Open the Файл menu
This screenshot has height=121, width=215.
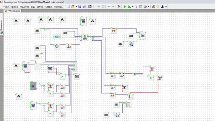tap(6, 7)
